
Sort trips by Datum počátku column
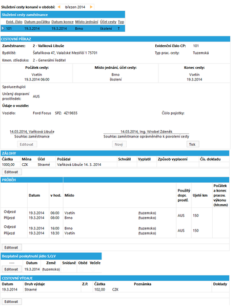(x=37, y=22)
